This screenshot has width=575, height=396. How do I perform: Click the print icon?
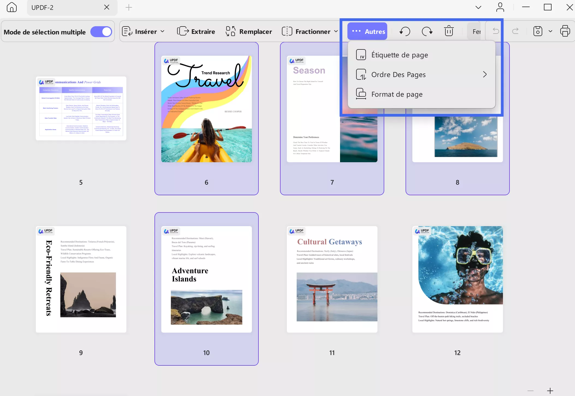(x=565, y=31)
